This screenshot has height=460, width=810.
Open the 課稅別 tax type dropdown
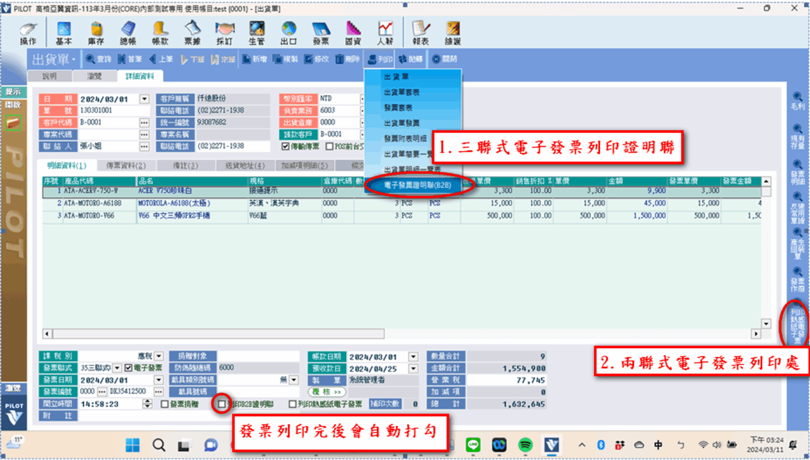(158, 356)
